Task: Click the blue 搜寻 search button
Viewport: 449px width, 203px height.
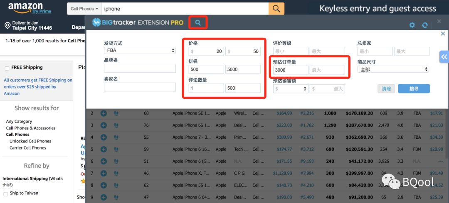Action: 414,89
